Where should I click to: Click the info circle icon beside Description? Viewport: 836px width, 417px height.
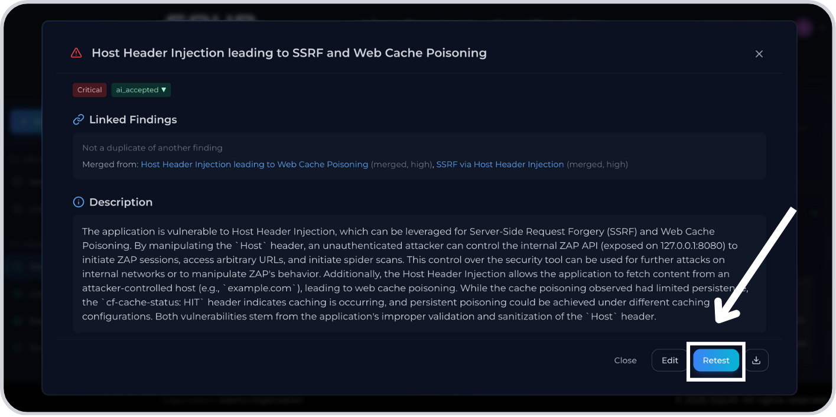[x=78, y=202]
